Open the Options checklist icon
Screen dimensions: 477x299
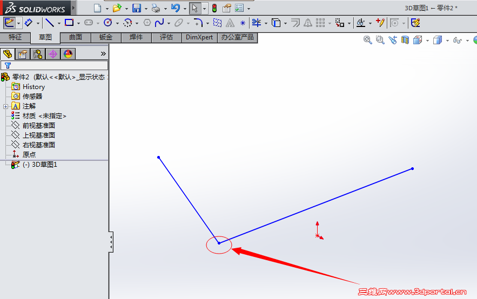tap(239, 8)
